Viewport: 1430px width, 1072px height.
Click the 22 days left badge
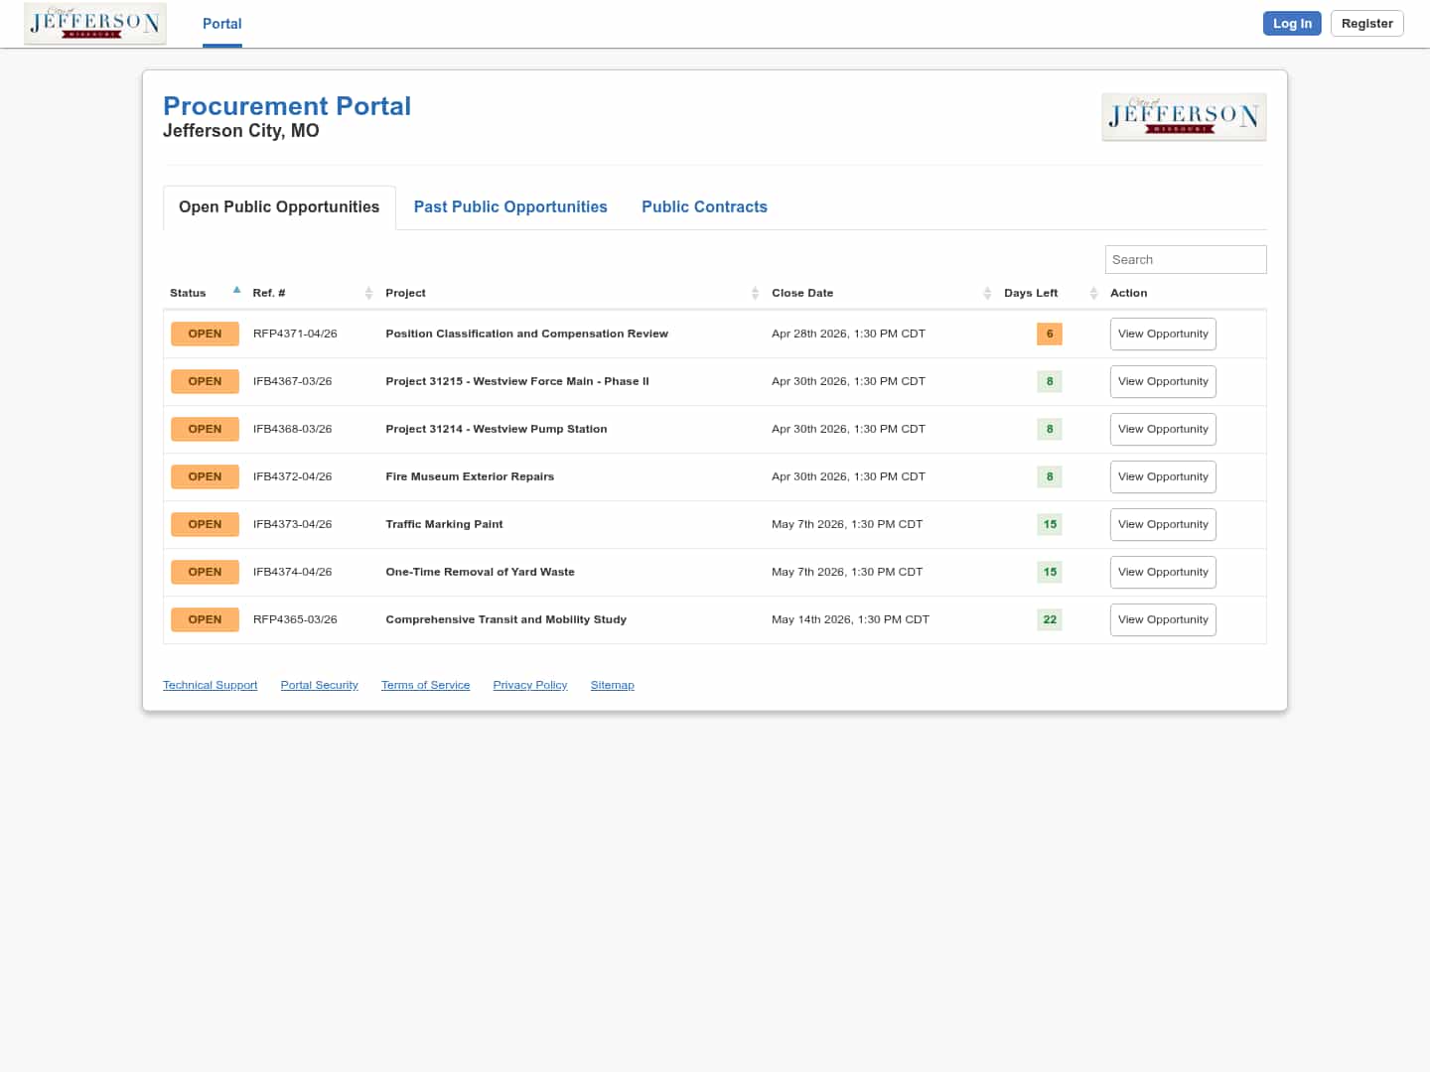click(1049, 620)
